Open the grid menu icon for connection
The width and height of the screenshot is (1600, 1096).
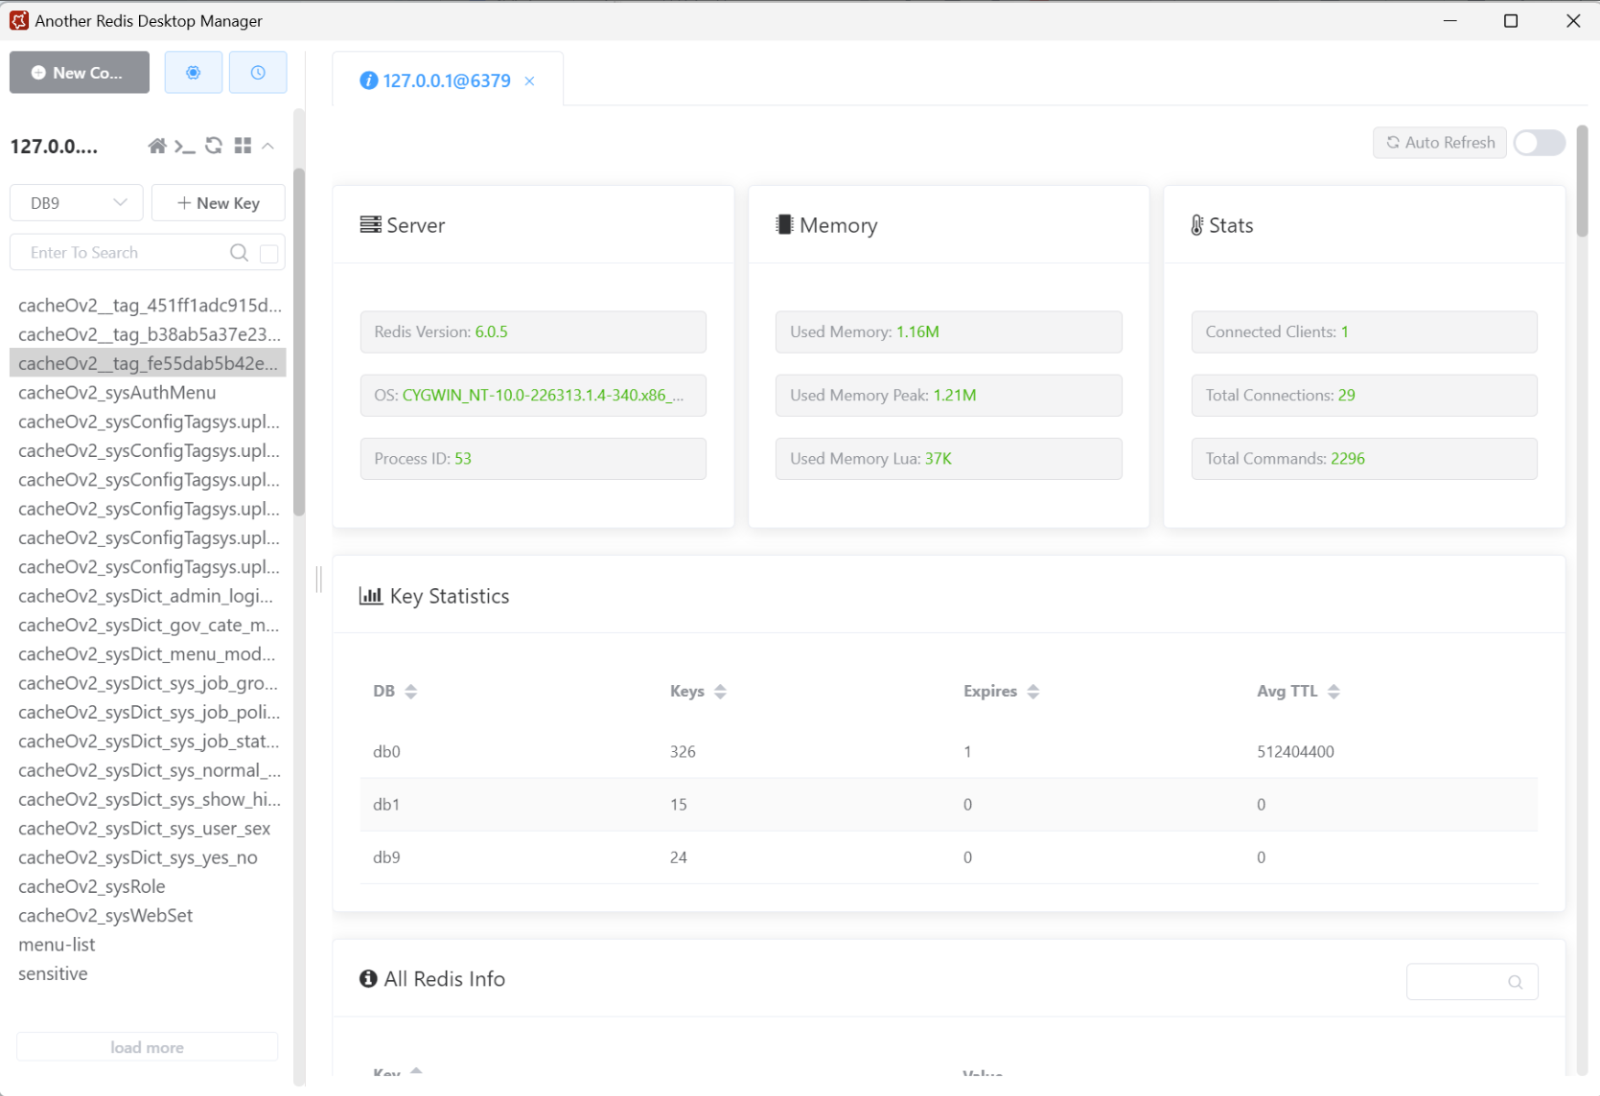click(243, 146)
